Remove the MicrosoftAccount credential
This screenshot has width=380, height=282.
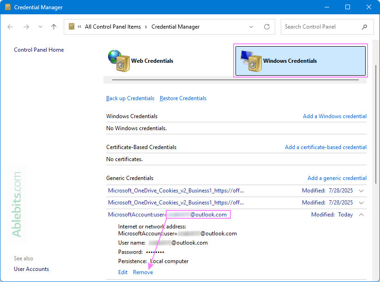tap(143, 272)
